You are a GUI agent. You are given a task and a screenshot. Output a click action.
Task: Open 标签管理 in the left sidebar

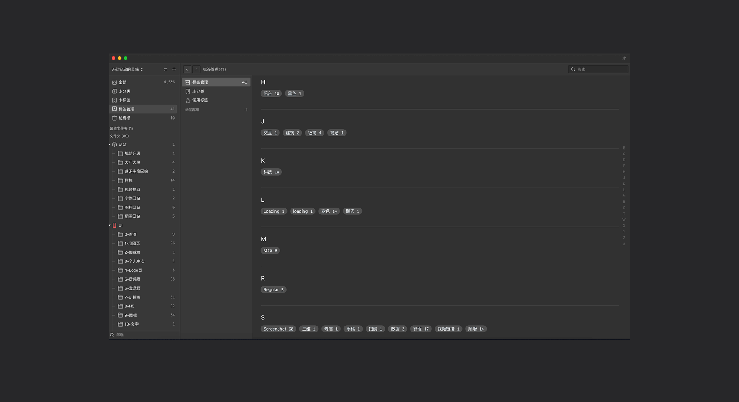pos(143,109)
